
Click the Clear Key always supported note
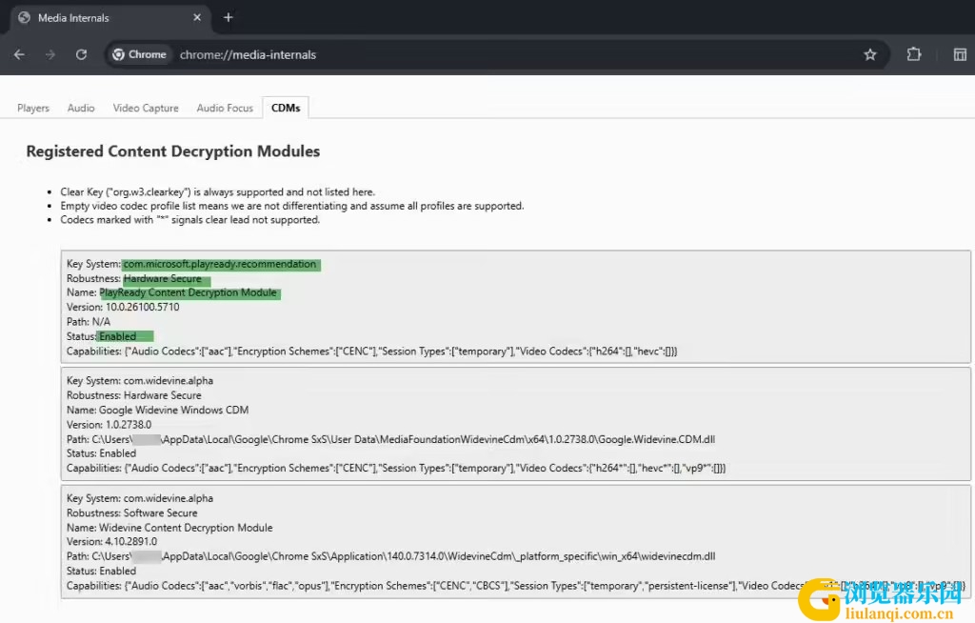[218, 191]
